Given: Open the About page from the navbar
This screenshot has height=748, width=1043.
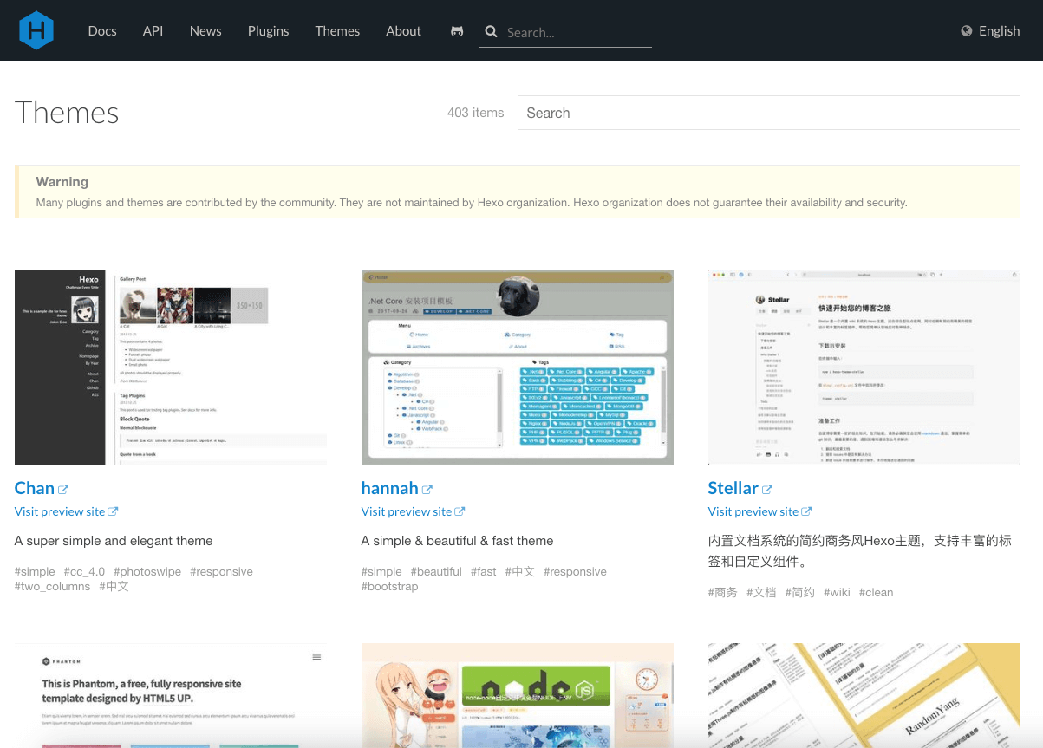Looking at the screenshot, I should click(x=403, y=30).
